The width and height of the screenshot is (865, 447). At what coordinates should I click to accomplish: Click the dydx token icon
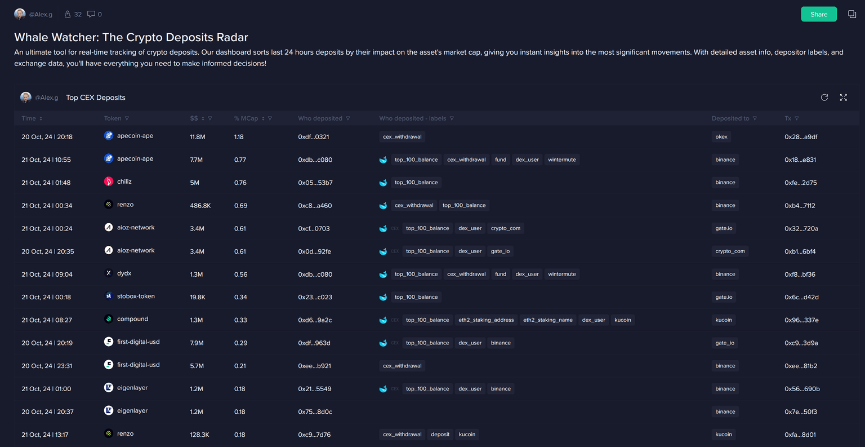(x=109, y=273)
